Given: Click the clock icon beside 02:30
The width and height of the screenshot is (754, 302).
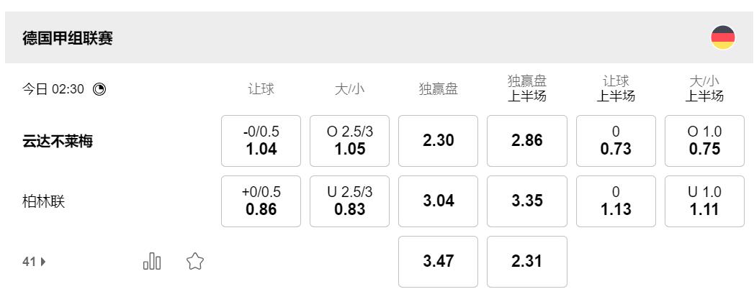Looking at the screenshot, I should [x=99, y=89].
